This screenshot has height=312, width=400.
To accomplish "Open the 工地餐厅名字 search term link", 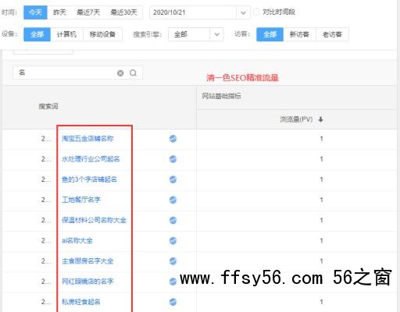I will click(x=81, y=200).
